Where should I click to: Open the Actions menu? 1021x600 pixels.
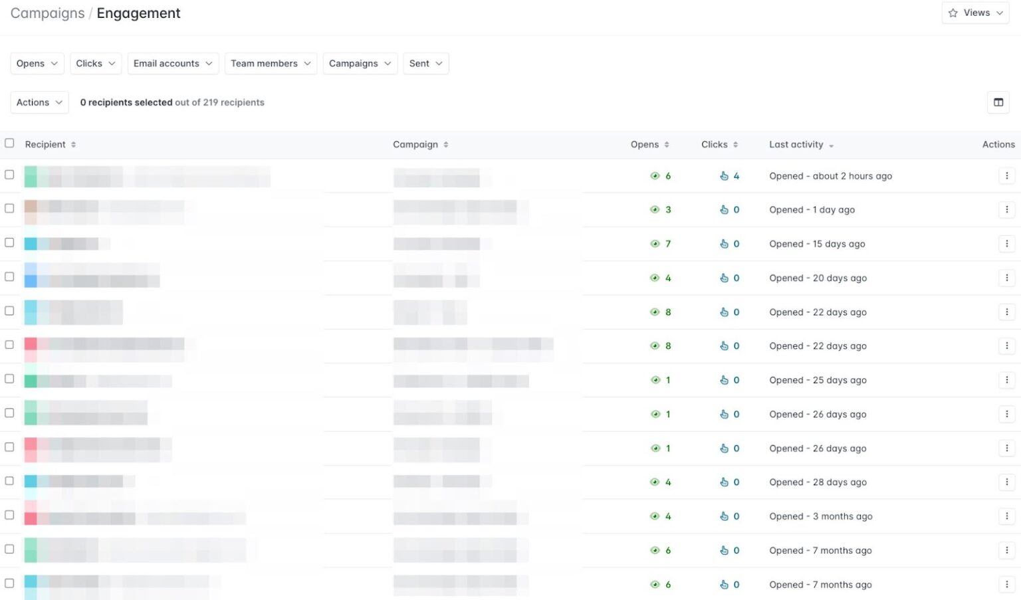[x=39, y=102]
